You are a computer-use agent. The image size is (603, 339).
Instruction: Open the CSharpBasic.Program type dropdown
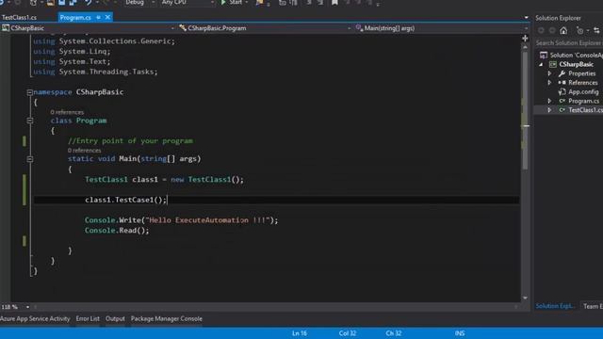pyautogui.click(x=265, y=28)
